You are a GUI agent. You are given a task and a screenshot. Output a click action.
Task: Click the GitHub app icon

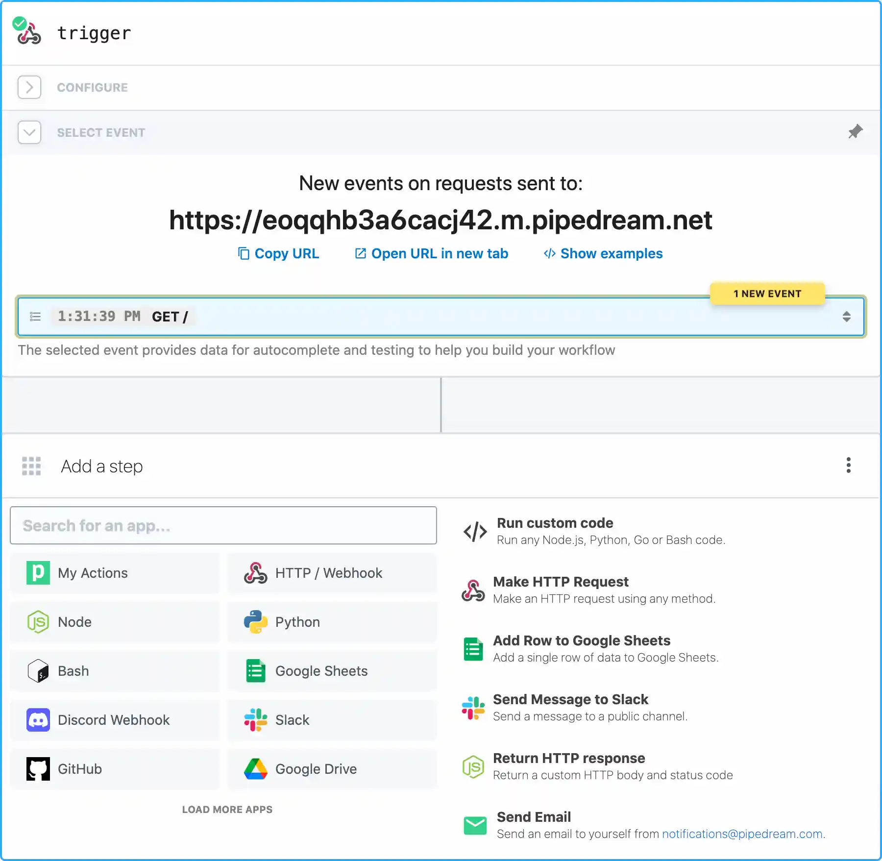[x=38, y=768]
